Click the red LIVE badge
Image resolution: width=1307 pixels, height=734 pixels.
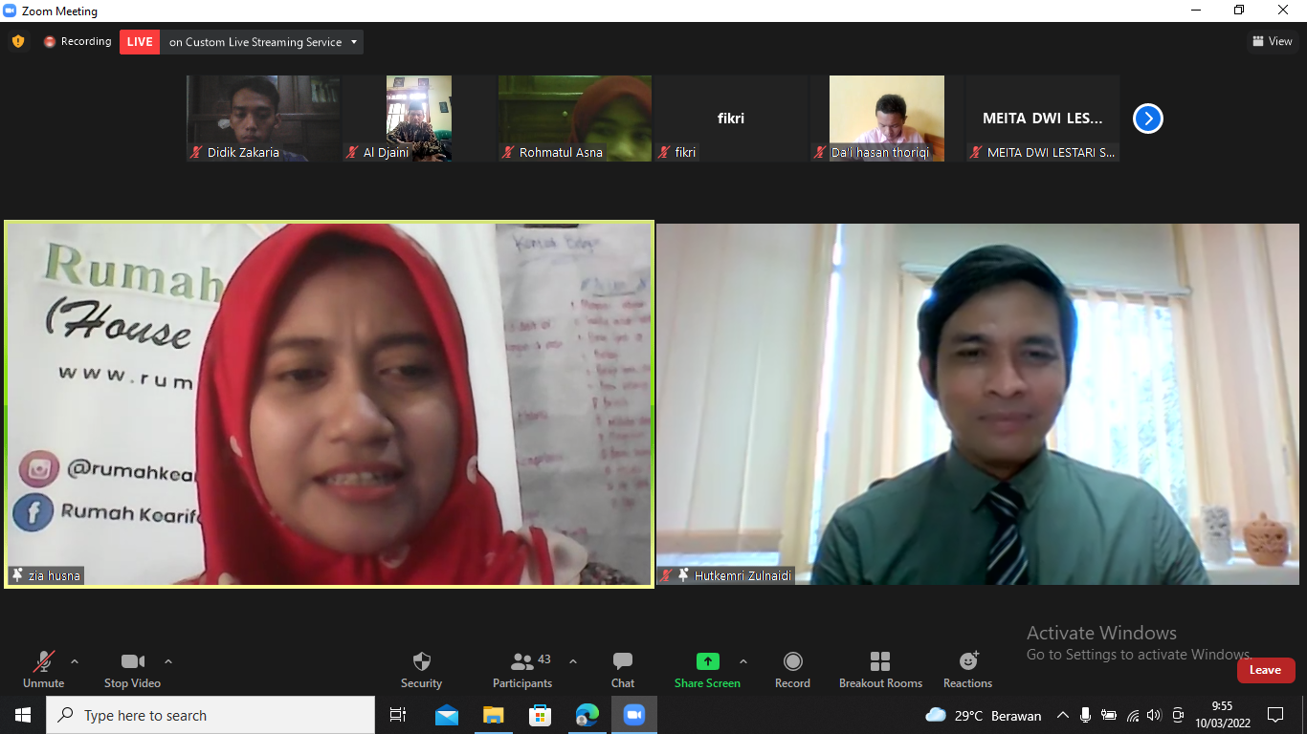coord(140,41)
